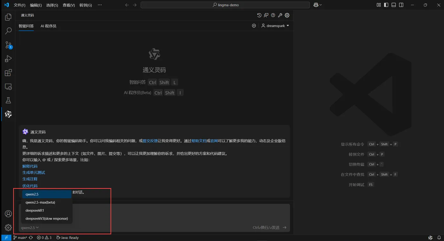
Task: Click the 生成单元测试 suggestion link
Action: click(x=34, y=173)
